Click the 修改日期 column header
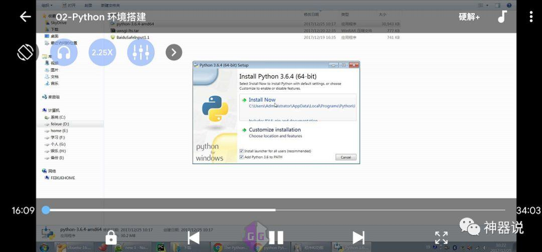542x252 pixels. coord(311,15)
